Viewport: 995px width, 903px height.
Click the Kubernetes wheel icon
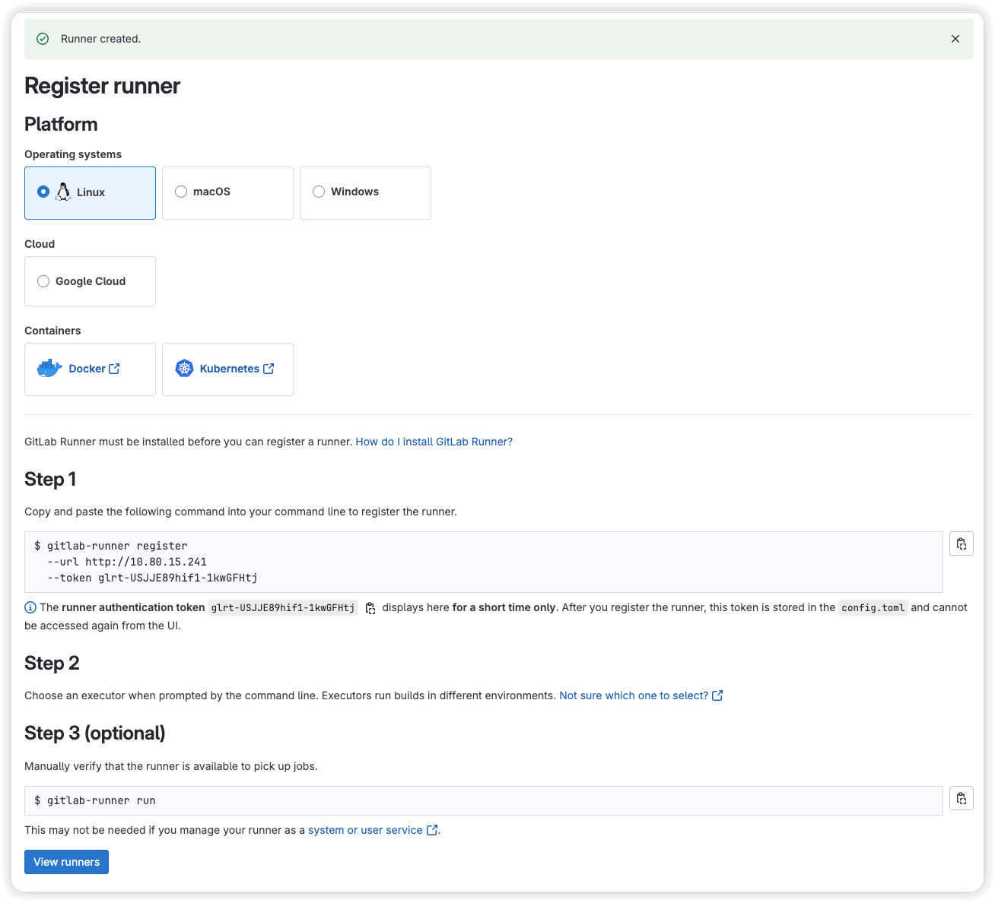tap(184, 369)
